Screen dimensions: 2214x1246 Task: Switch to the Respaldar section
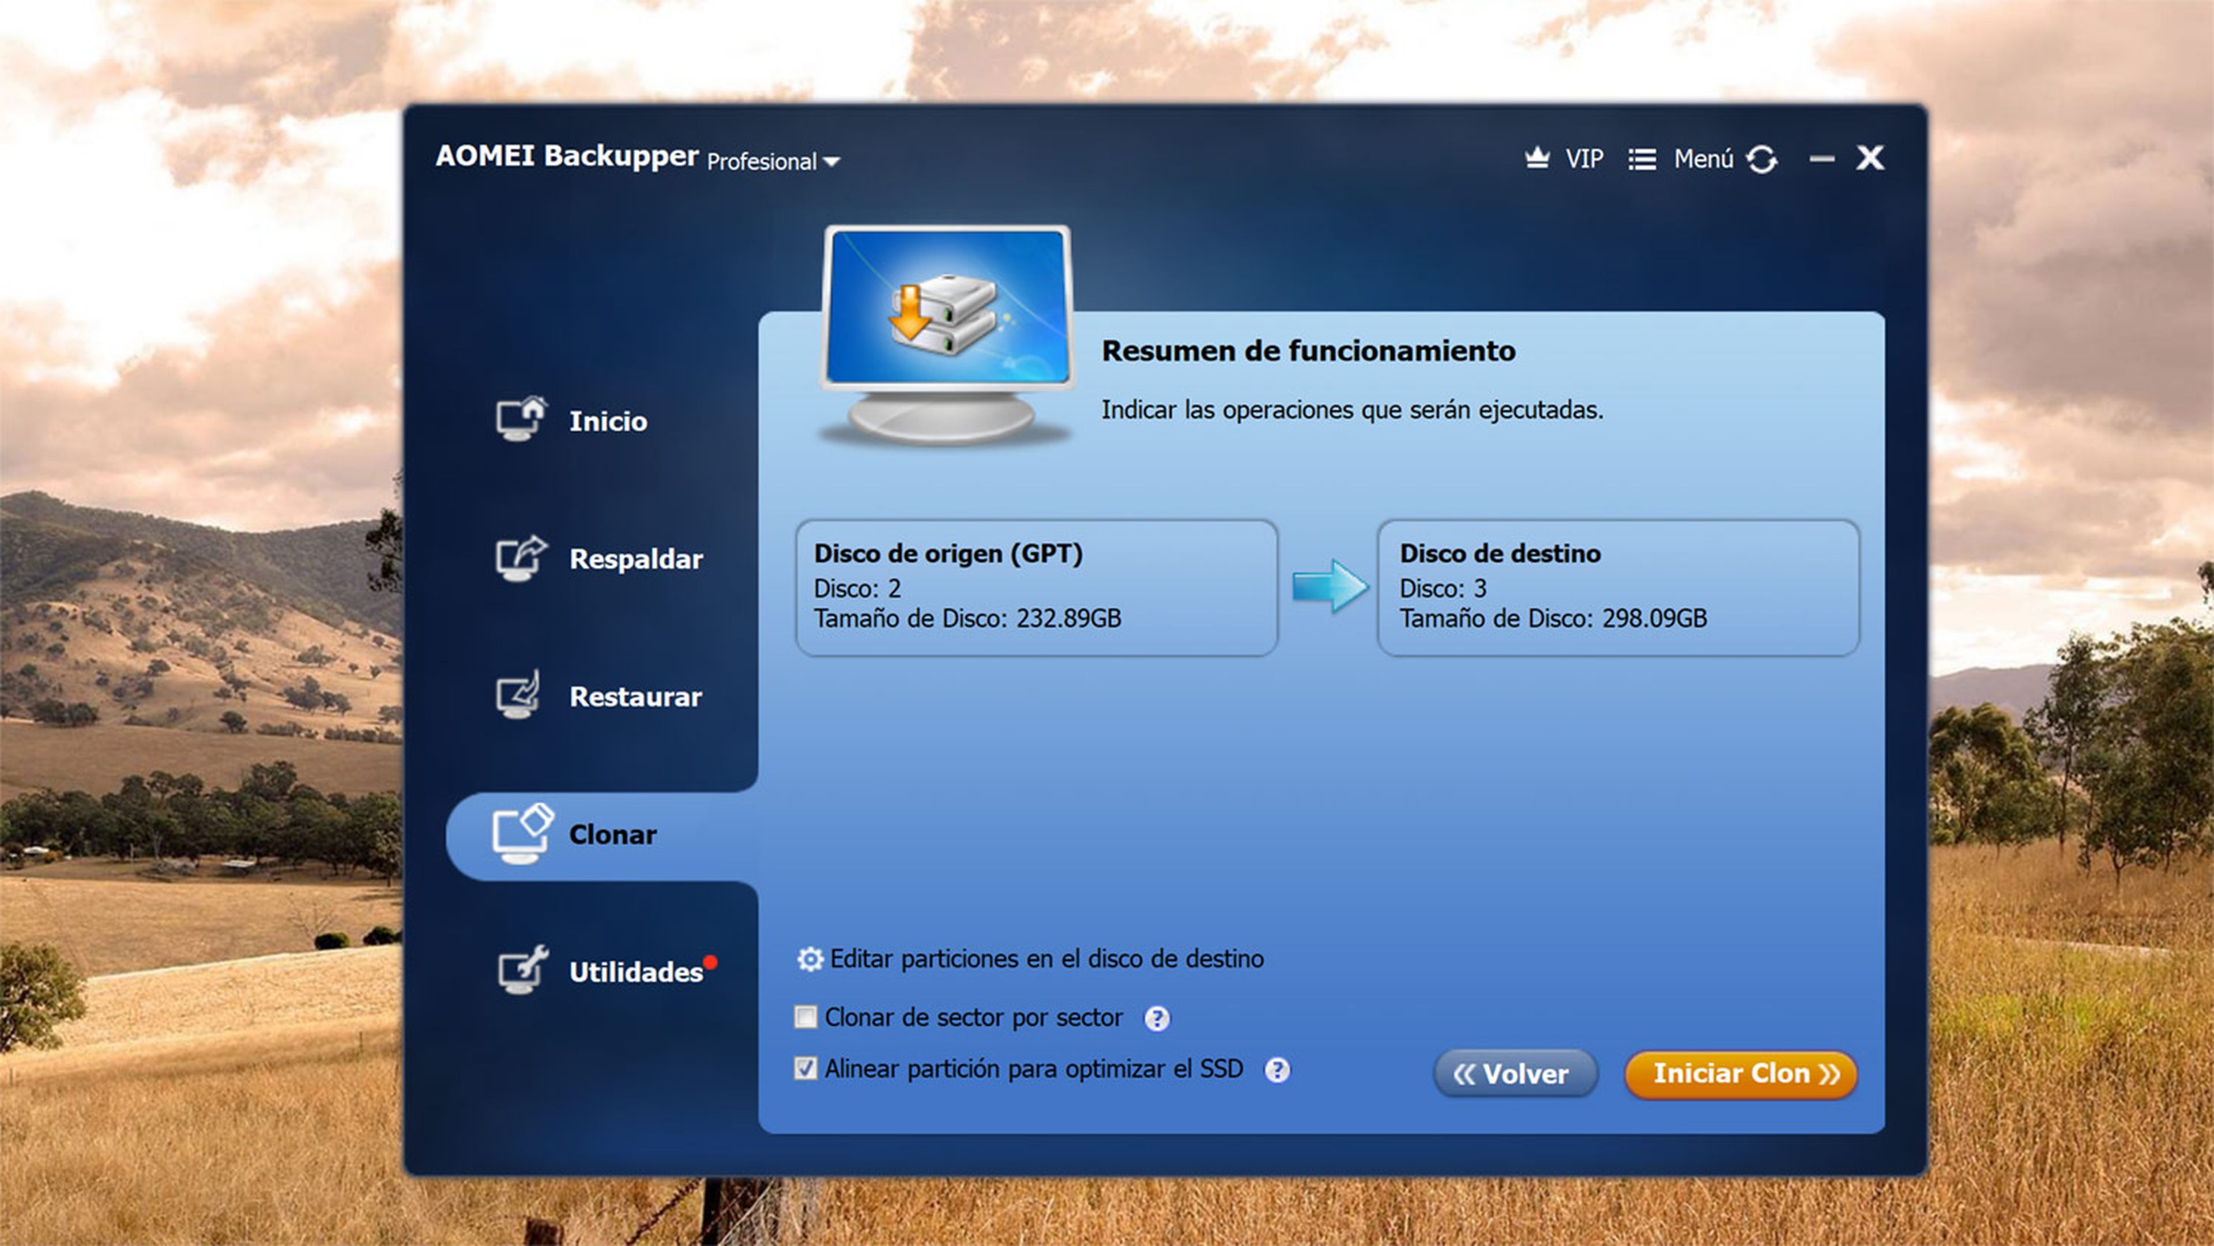[636, 559]
